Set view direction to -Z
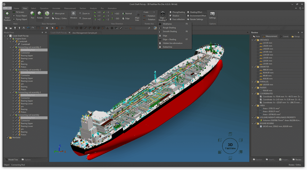 point(106,19)
